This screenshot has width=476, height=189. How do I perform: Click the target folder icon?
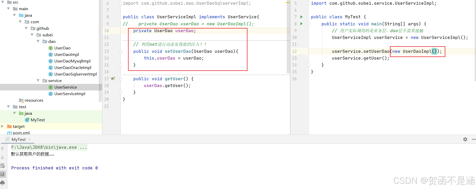tap(9, 126)
